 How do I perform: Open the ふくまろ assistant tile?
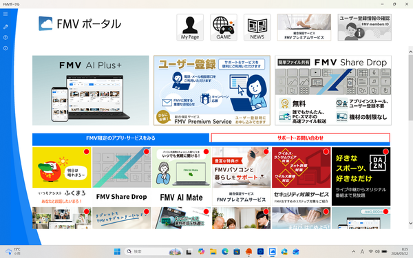click(62, 176)
